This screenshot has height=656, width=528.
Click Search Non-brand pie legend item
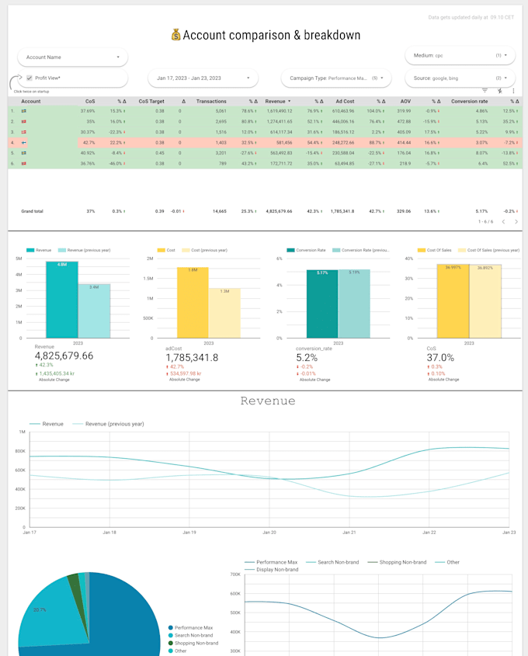[x=190, y=635]
